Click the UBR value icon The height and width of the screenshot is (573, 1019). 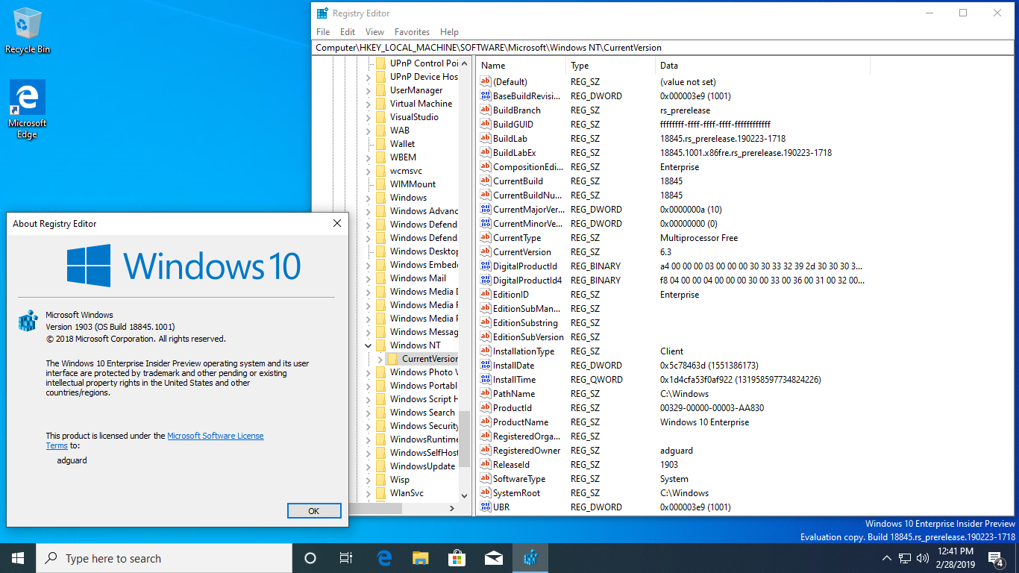point(486,507)
